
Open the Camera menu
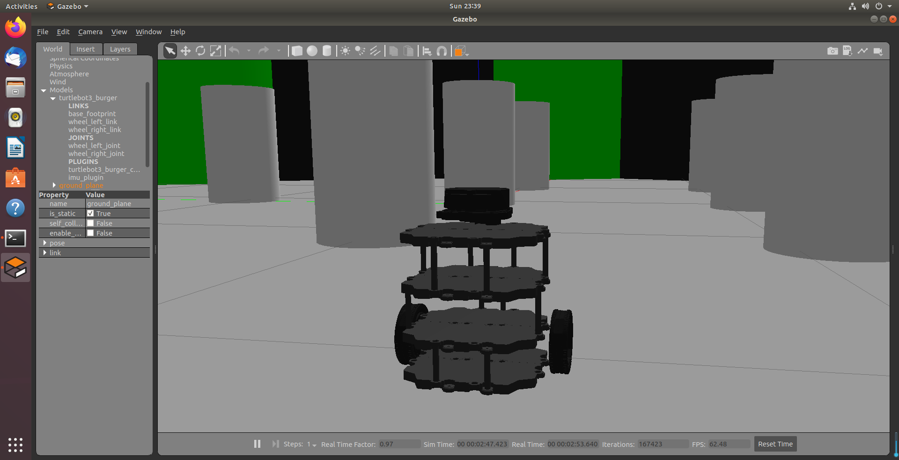90,32
